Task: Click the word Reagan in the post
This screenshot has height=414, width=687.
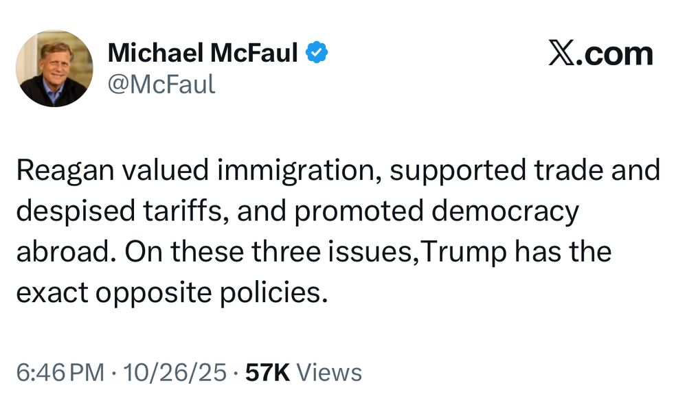Action: [x=65, y=171]
